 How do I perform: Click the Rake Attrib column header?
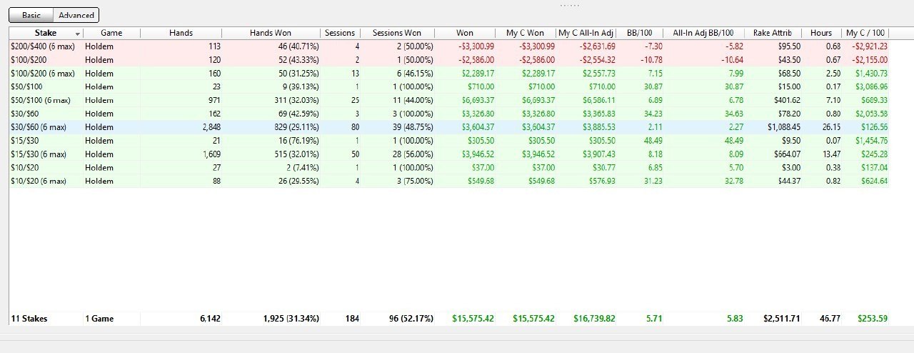772,33
